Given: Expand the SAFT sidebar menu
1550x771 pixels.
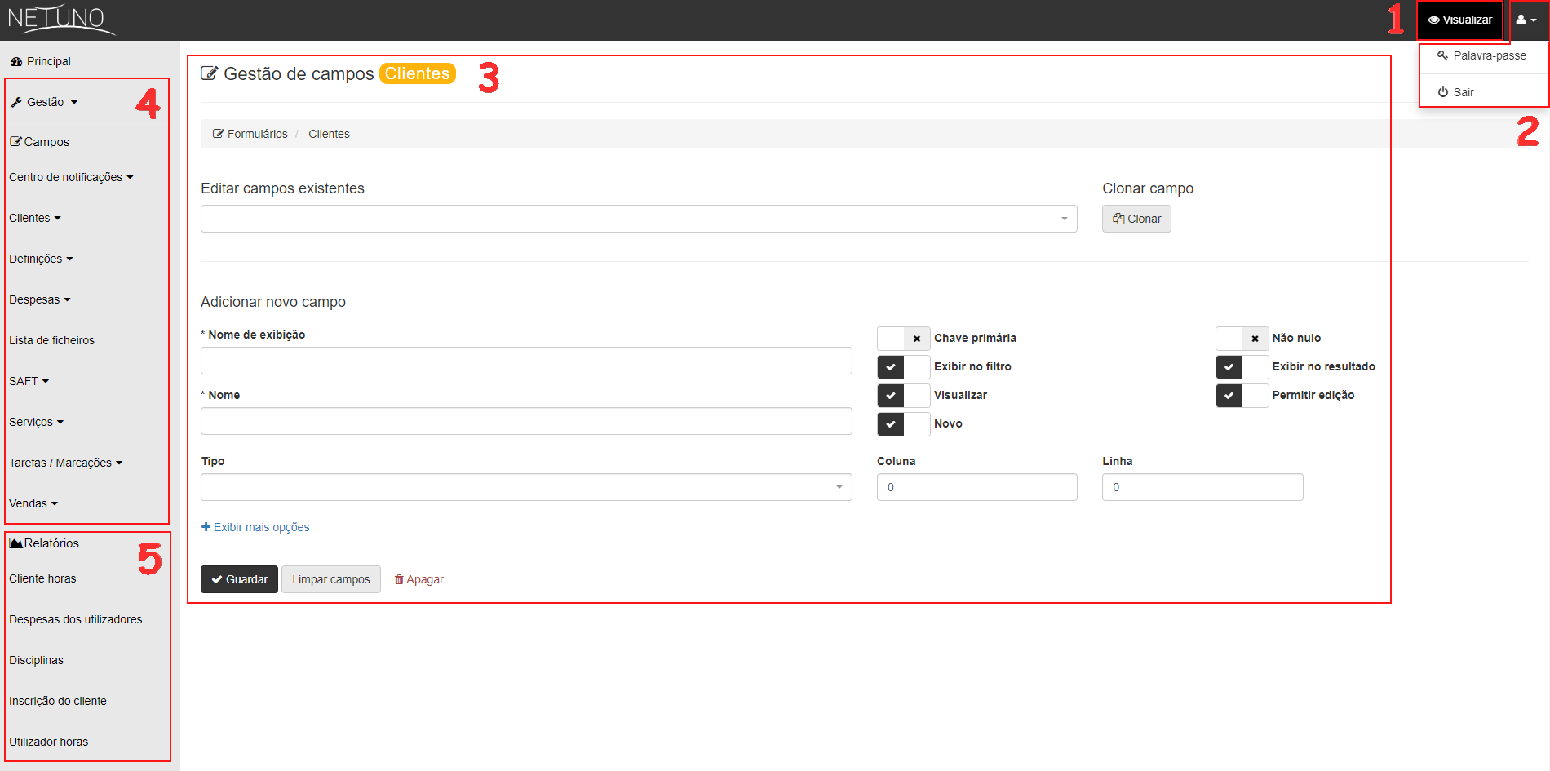Looking at the screenshot, I should [x=29, y=381].
